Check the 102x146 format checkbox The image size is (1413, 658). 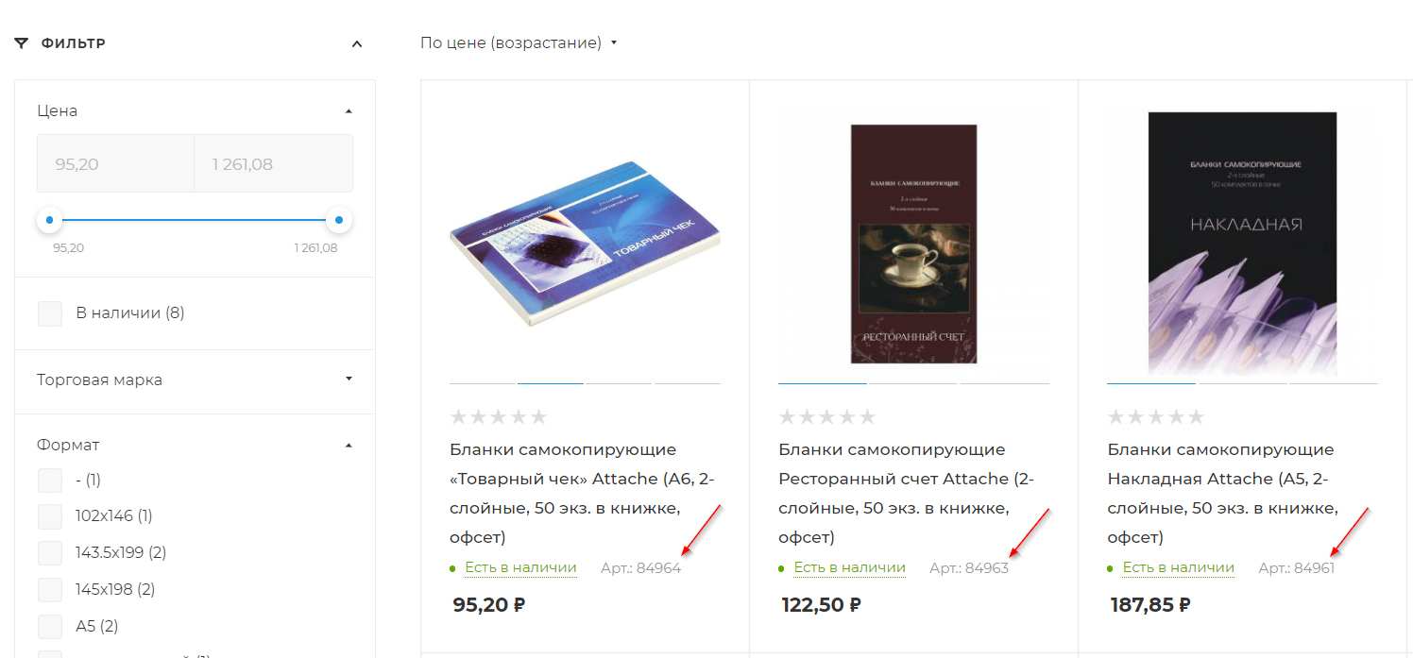pyautogui.click(x=50, y=516)
